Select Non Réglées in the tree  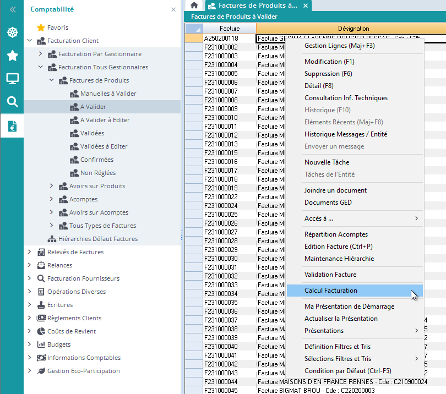coord(97,173)
